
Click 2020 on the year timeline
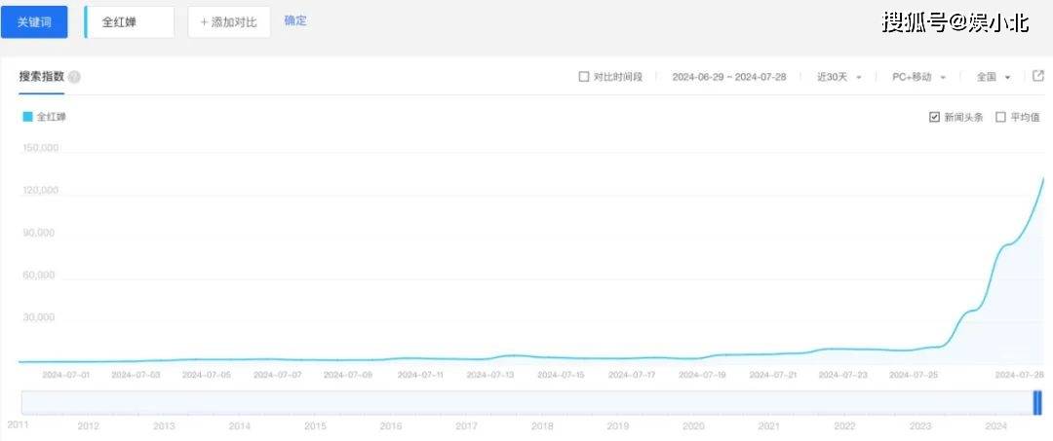pos(693,426)
